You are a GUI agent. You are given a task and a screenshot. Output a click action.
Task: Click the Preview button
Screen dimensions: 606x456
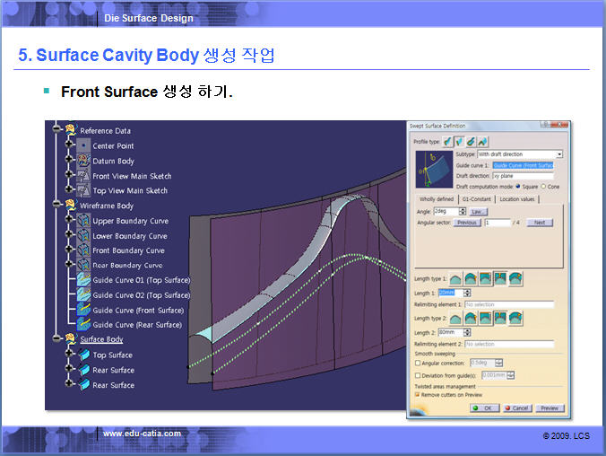(550, 408)
